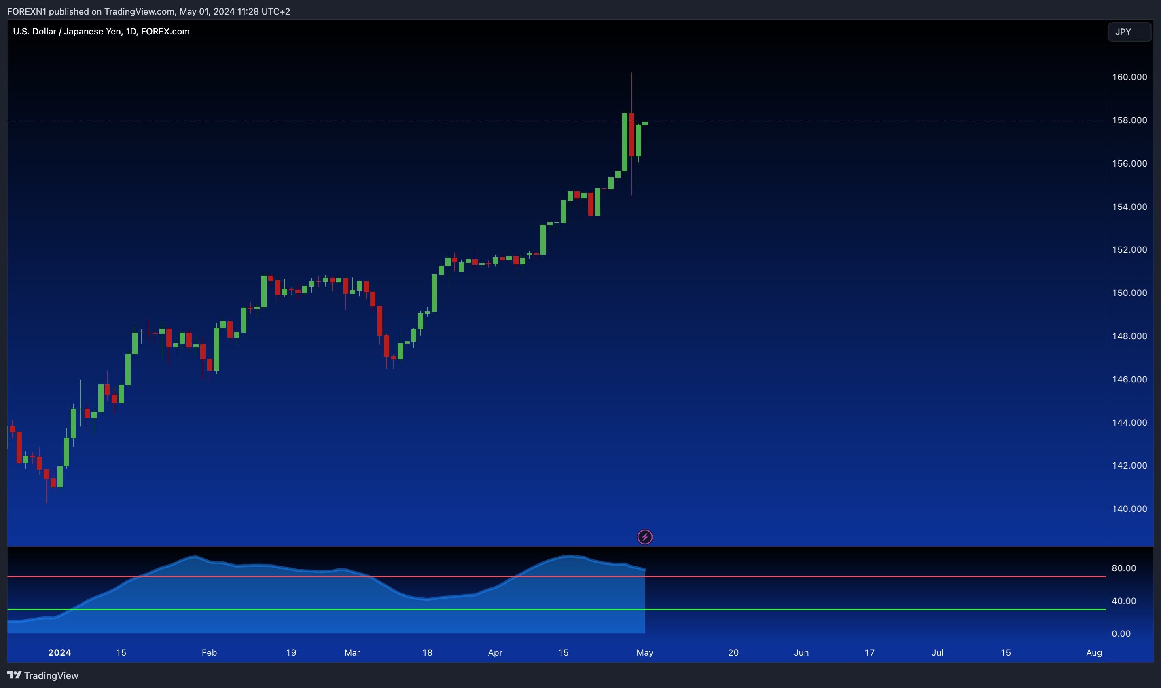
Task: Click the 17 date label on time axis
Action: [x=869, y=652]
